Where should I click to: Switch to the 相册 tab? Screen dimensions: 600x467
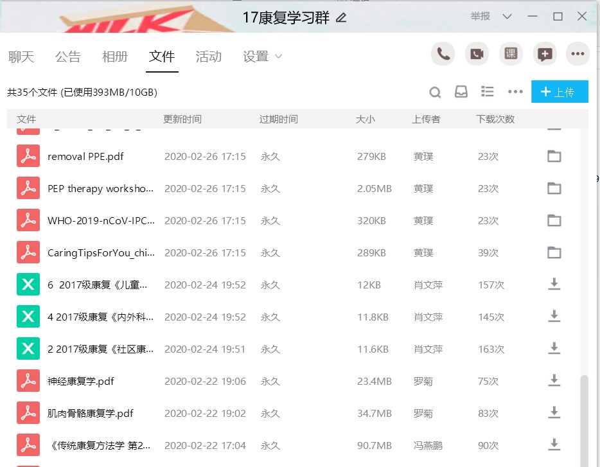(114, 57)
